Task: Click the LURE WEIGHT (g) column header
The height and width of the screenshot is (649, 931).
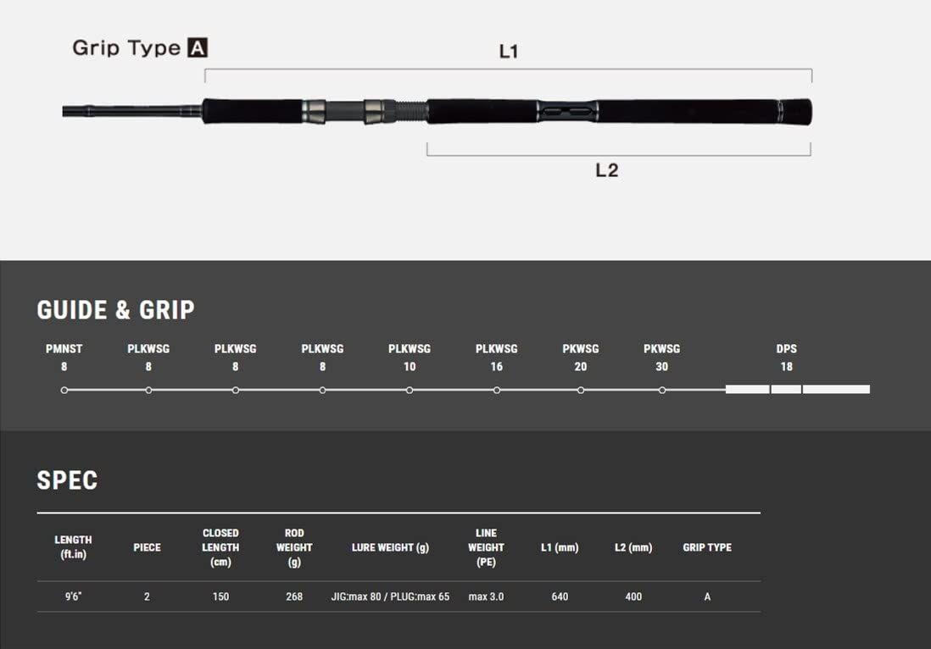Action: [390, 547]
